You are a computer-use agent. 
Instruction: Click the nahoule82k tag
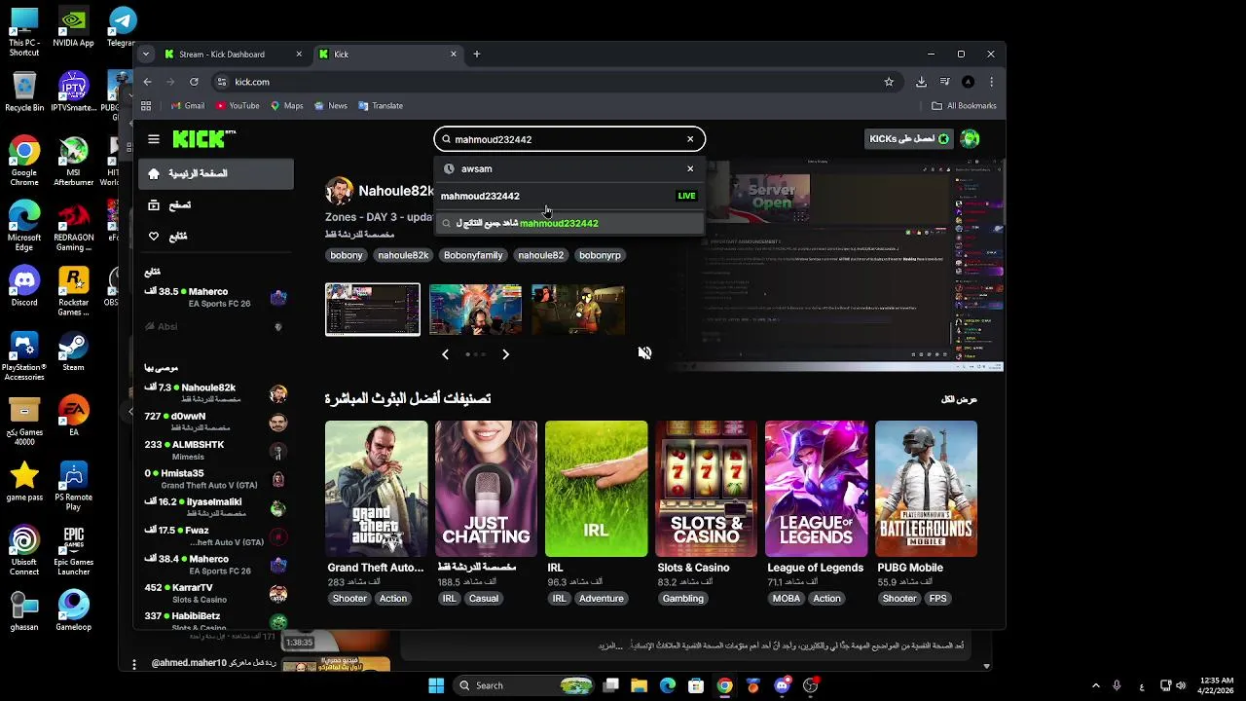pos(403,255)
